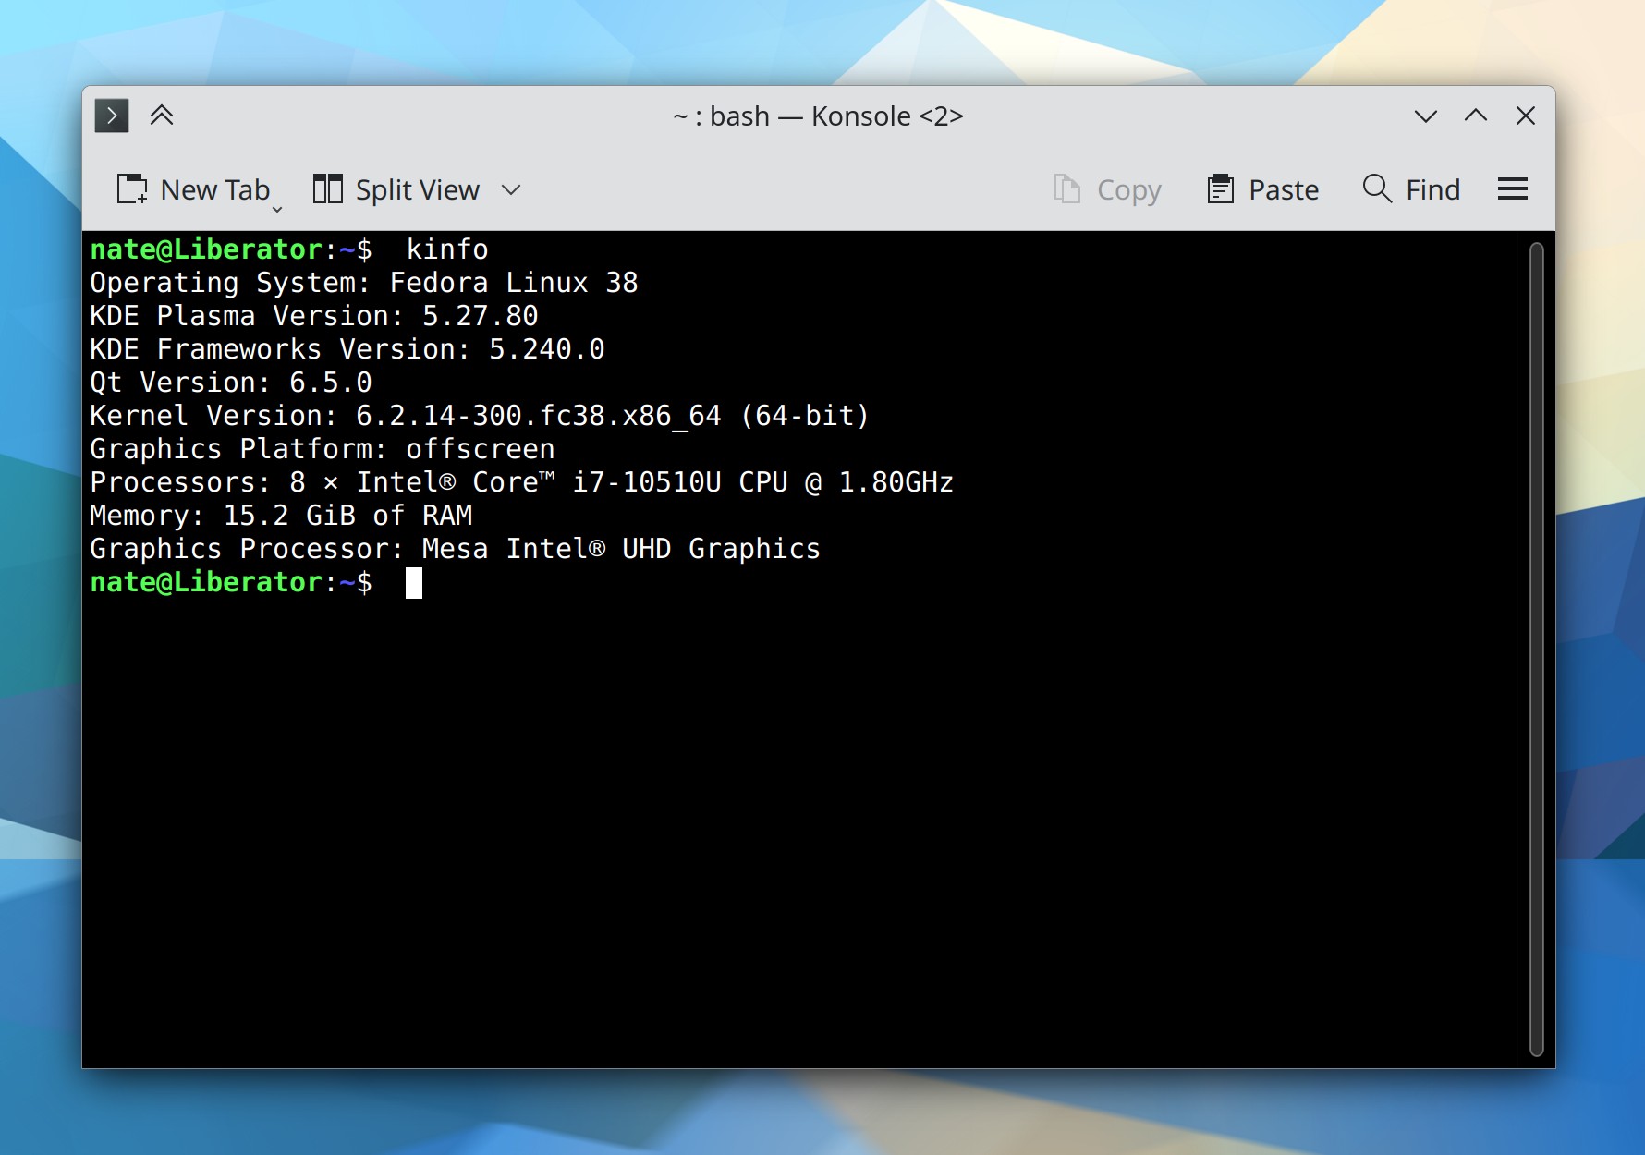Click the keep-above arrows icon in title bar
1645x1155 pixels.
(x=164, y=115)
